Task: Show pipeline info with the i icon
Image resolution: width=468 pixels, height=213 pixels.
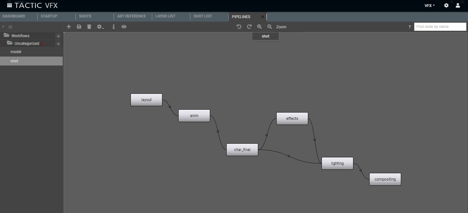Action: (x=114, y=27)
